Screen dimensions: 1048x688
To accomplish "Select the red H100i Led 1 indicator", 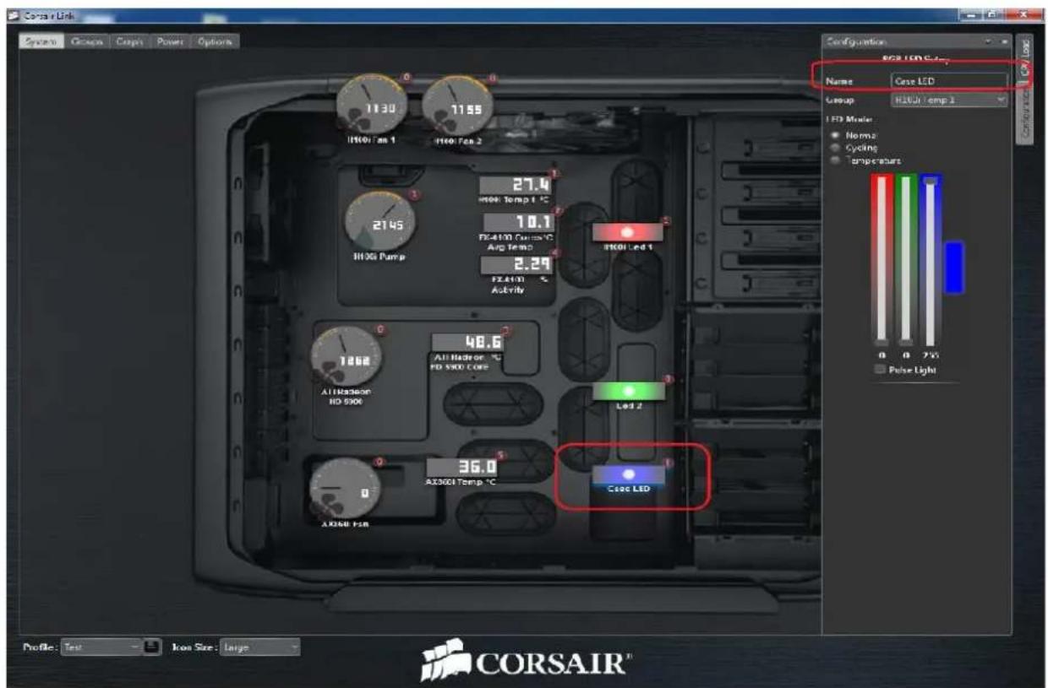I will coord(628,231).
